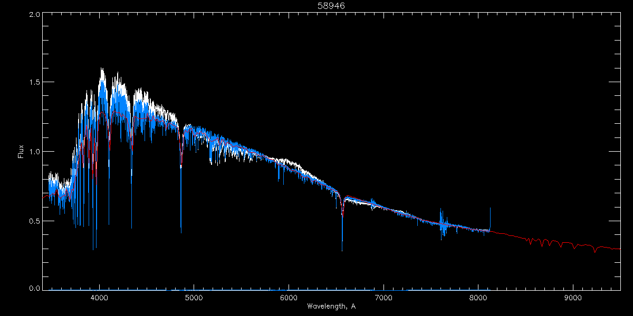Viewport: 633px width, 316px height.
Task: Click the 0.5 y-axis tick label
Action: pyautogui.click(x=35, y=221)
